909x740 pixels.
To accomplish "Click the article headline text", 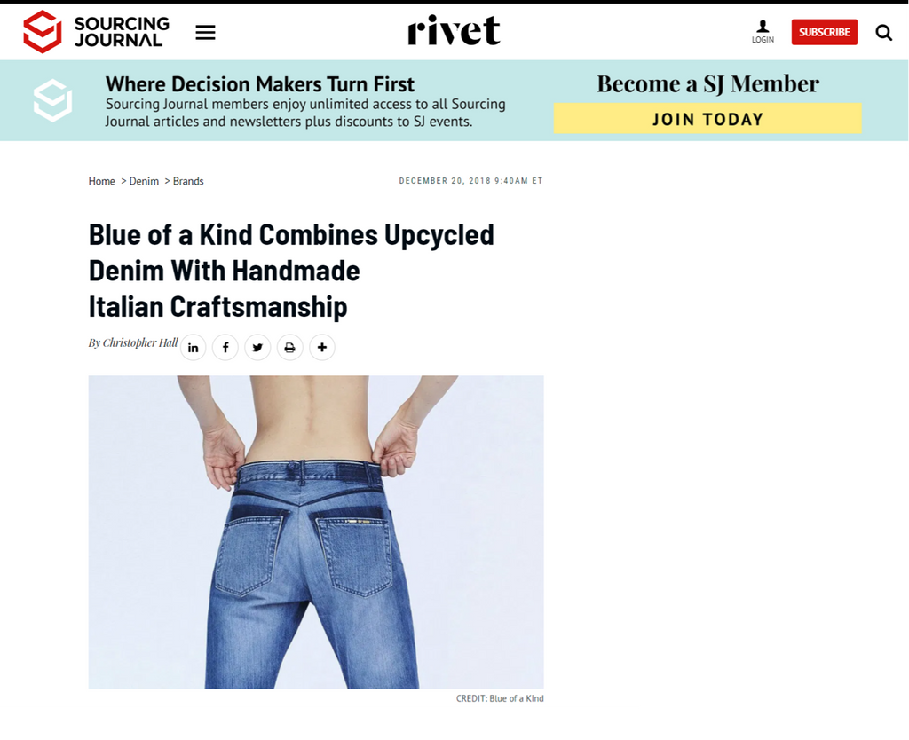I will click(291, 271).
